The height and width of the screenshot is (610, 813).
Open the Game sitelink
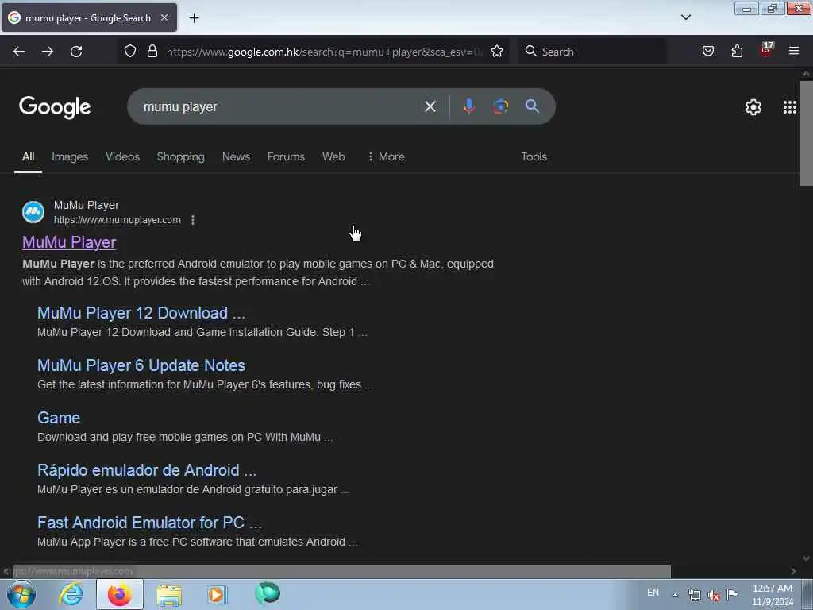(59, 418)
